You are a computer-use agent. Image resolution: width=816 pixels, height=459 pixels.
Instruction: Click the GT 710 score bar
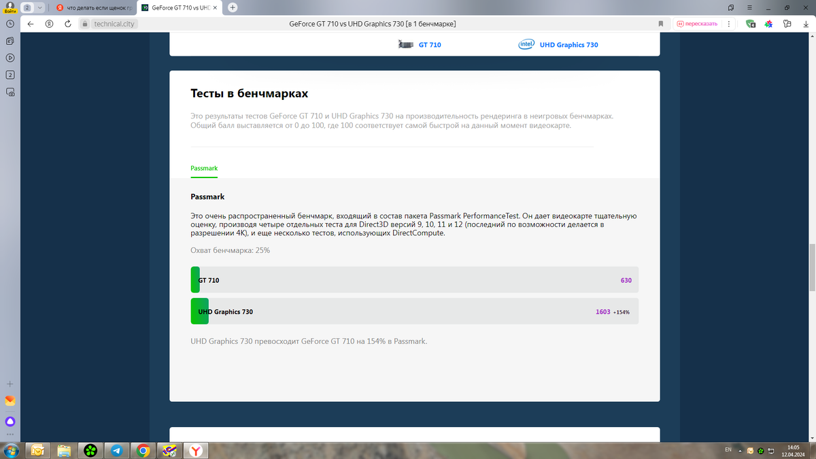414,280
